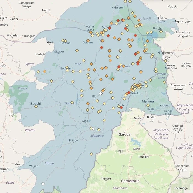This screenshot has width=193, height=193.
Task: Click the red diamond marker right of Diffa
Action: (110, 28)
